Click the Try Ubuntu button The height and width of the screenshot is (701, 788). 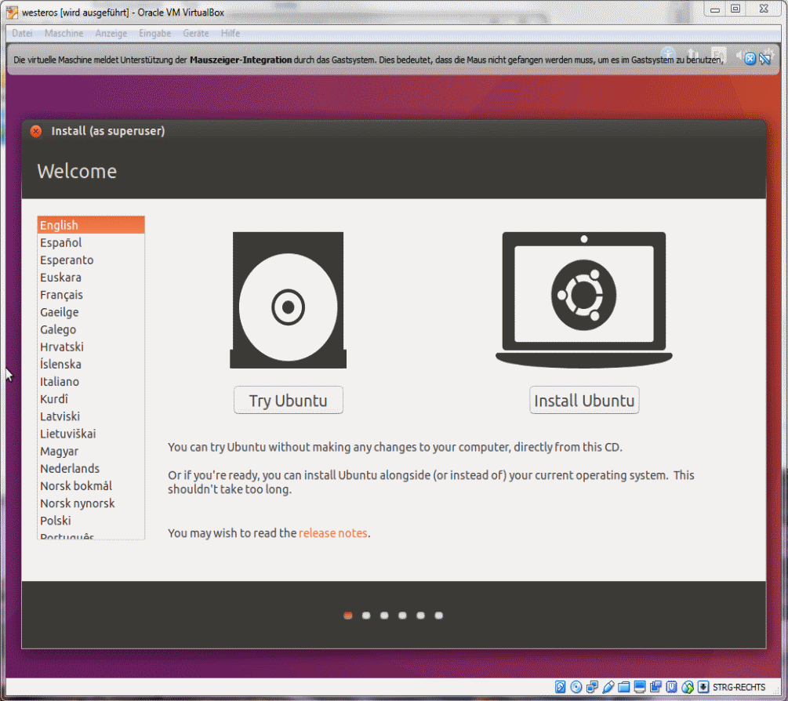pos(289,400)
